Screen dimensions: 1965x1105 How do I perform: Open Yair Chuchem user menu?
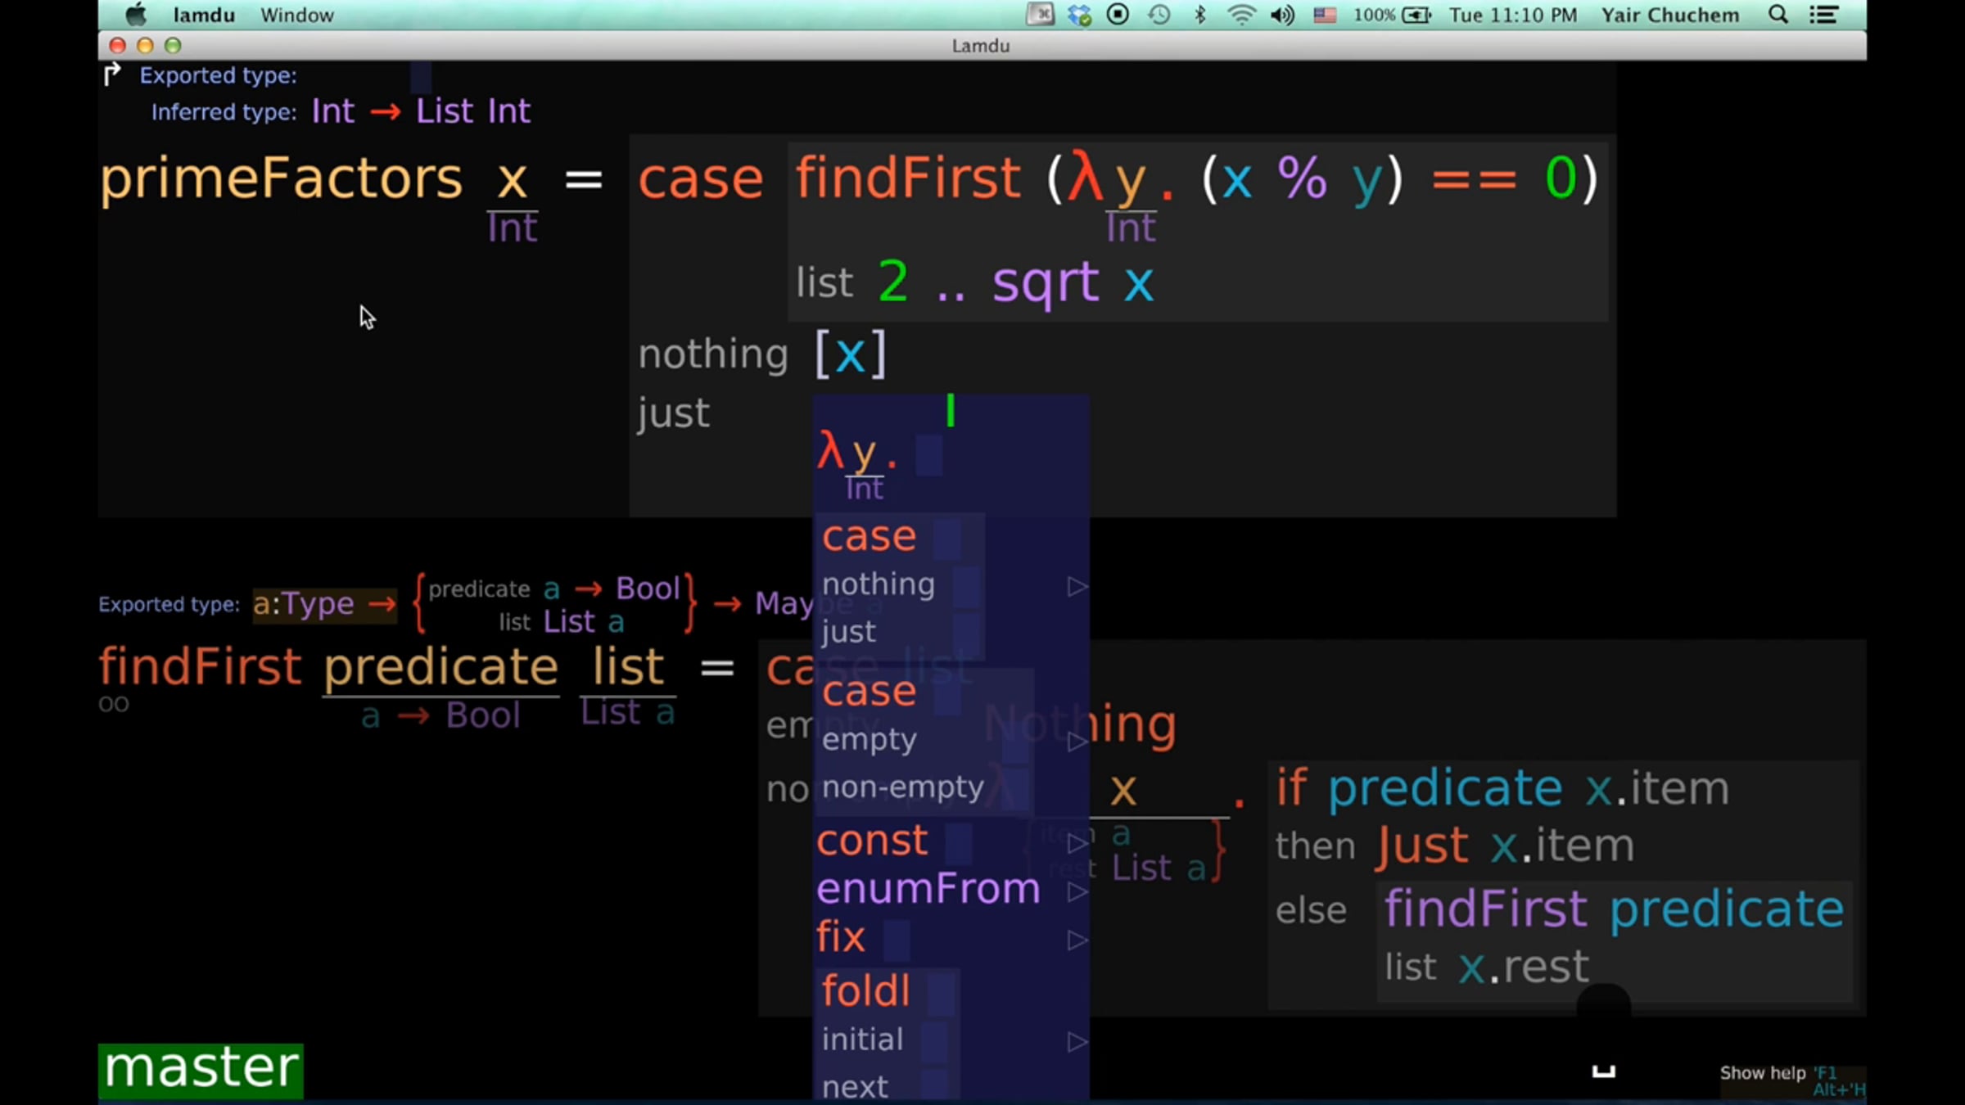point(1669,15)
